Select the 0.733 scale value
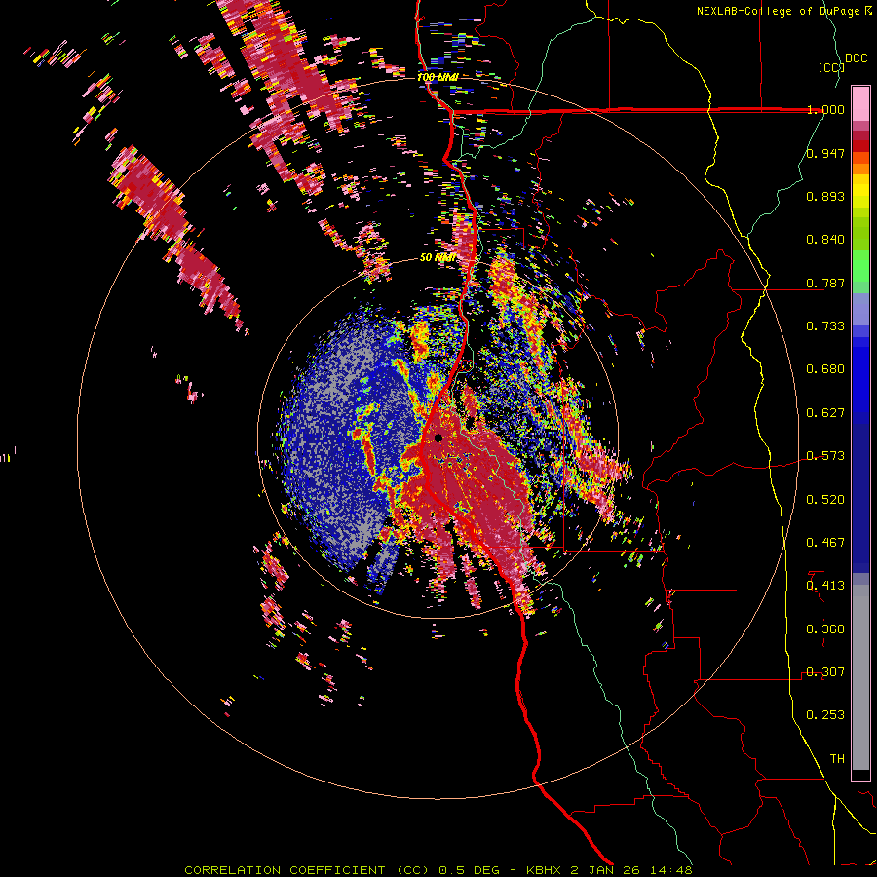Viewport: 877px width, 877px height. [825, 326]
